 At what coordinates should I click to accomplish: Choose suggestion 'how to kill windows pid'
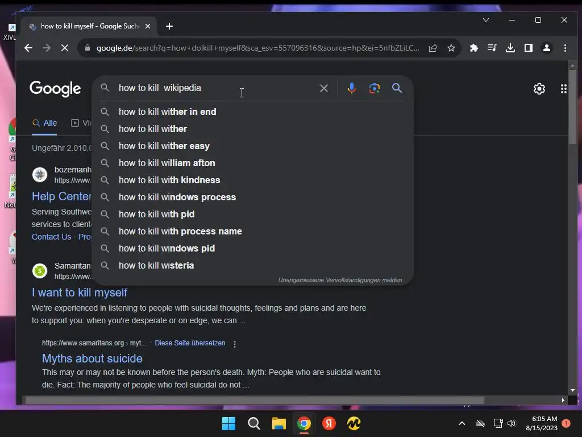pos(252,249)
